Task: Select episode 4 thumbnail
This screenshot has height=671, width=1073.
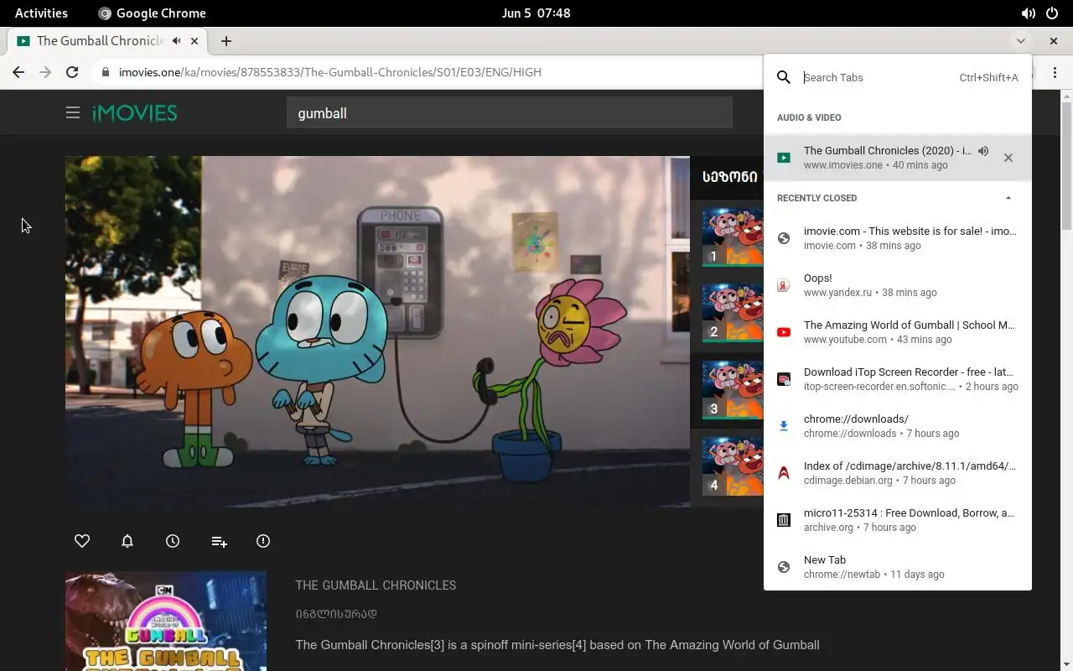Action: click(733, 466)
